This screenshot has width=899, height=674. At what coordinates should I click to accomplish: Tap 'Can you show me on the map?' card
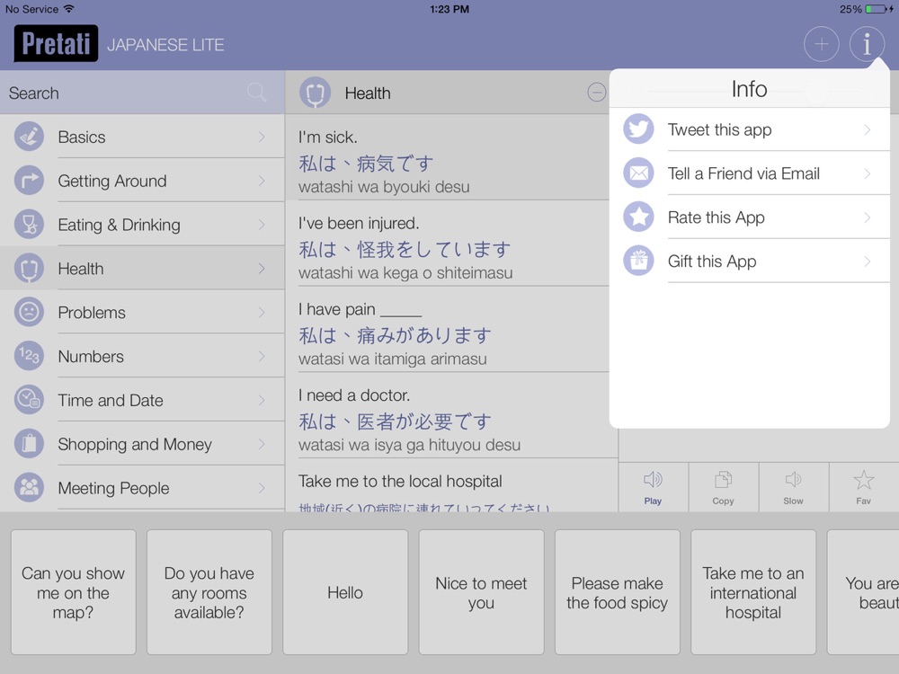point(74,592)
